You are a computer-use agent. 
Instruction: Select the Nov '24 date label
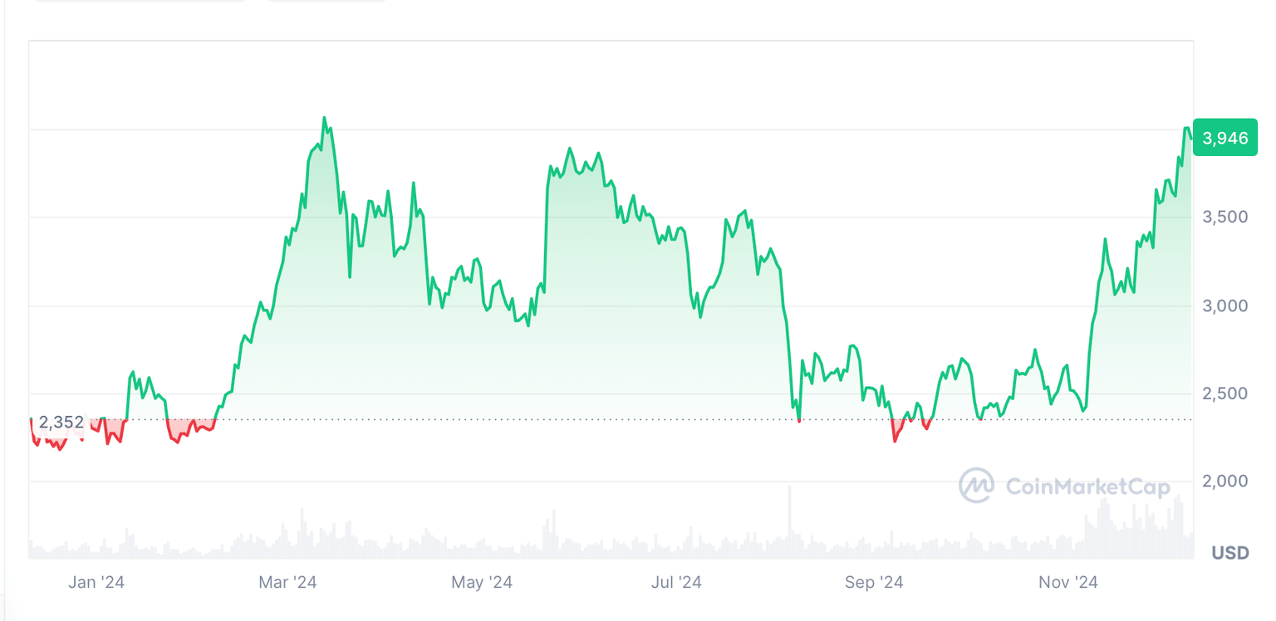(1068, 583)
